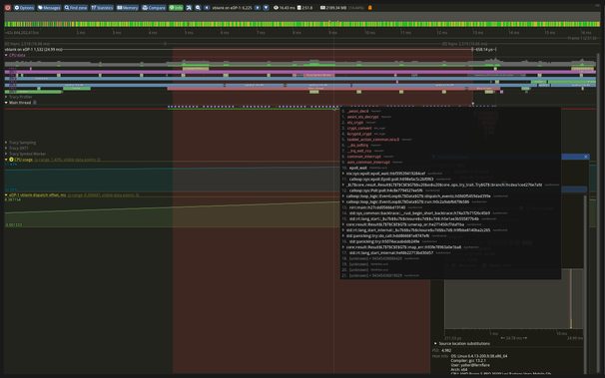Open the Memory window
Image resolution: width=605 pixels, height=378 pixels.
pyautogui.click(x=128, y=8)
